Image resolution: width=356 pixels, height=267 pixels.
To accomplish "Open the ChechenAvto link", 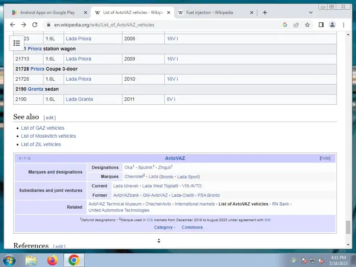I will 158,204.
